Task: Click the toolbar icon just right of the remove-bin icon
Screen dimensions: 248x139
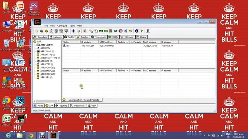Action: (85, 31)
